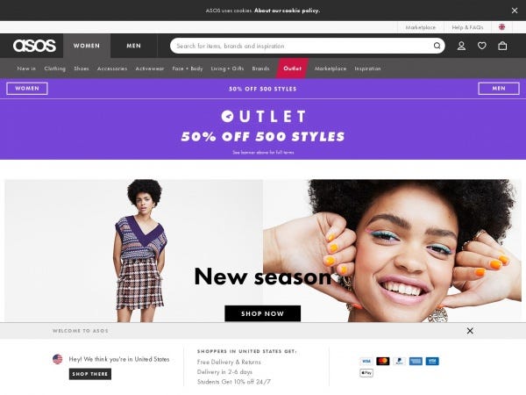The height and width of the screenshot is (395, 526).
Task: Expand the Face + Body menu
Action: coord(188,68)
